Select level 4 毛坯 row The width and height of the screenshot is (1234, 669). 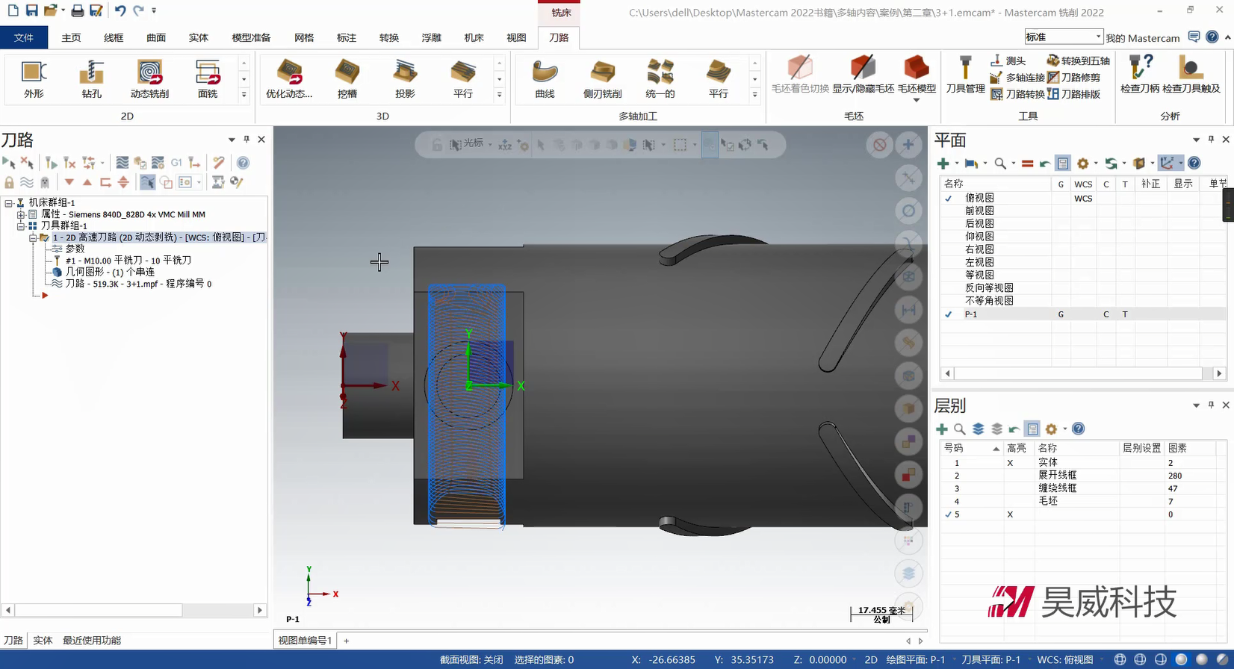(x=1082, y=501)
